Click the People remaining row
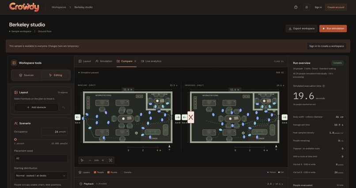Viewport: 356px width, 188px height. pyautogui.click(x=318, y=141)
